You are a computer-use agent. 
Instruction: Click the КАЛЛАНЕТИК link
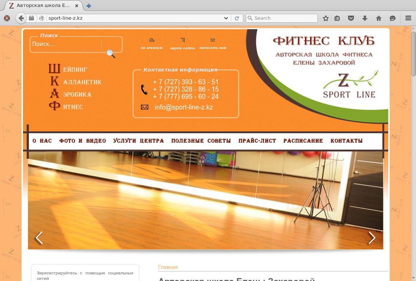[x=76, y=81]
